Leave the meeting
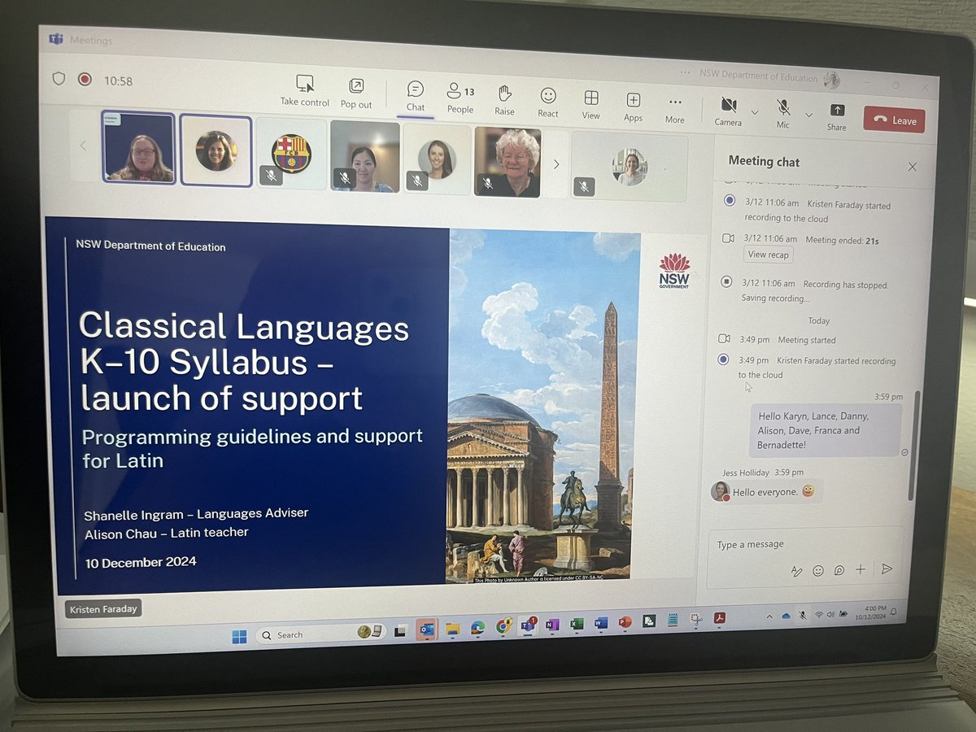The image size is (976, 732). 894,120
